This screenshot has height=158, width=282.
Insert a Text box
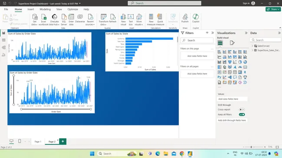(x=131, y=20)
